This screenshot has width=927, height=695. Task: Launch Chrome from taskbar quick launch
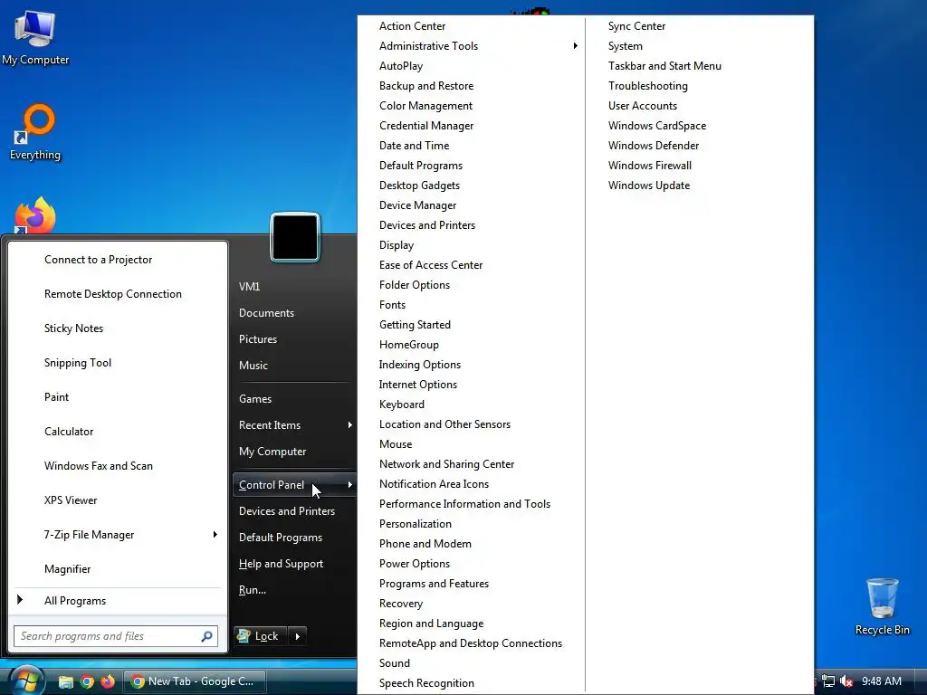point(87,681)
